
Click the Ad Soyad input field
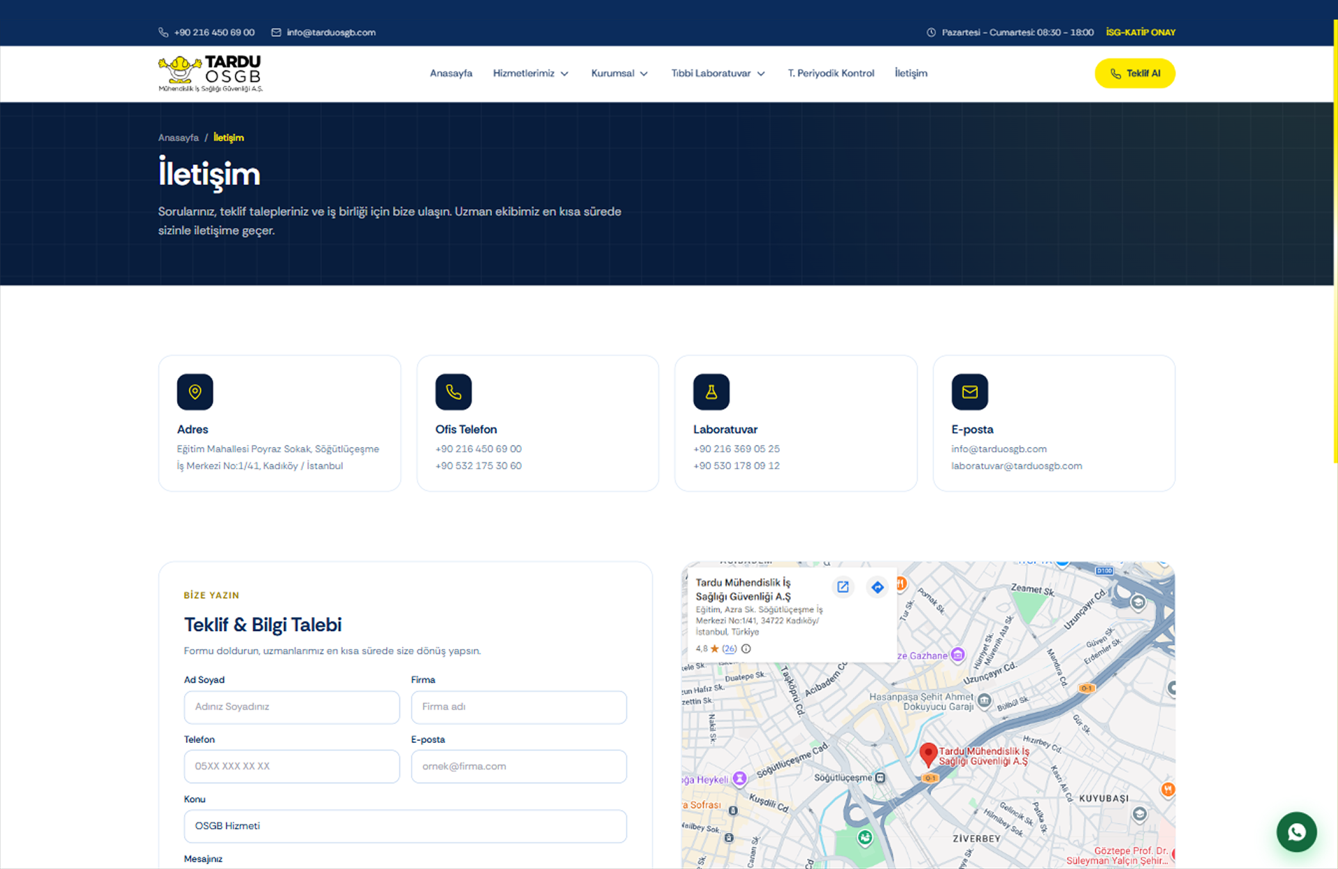coord(292,707)
